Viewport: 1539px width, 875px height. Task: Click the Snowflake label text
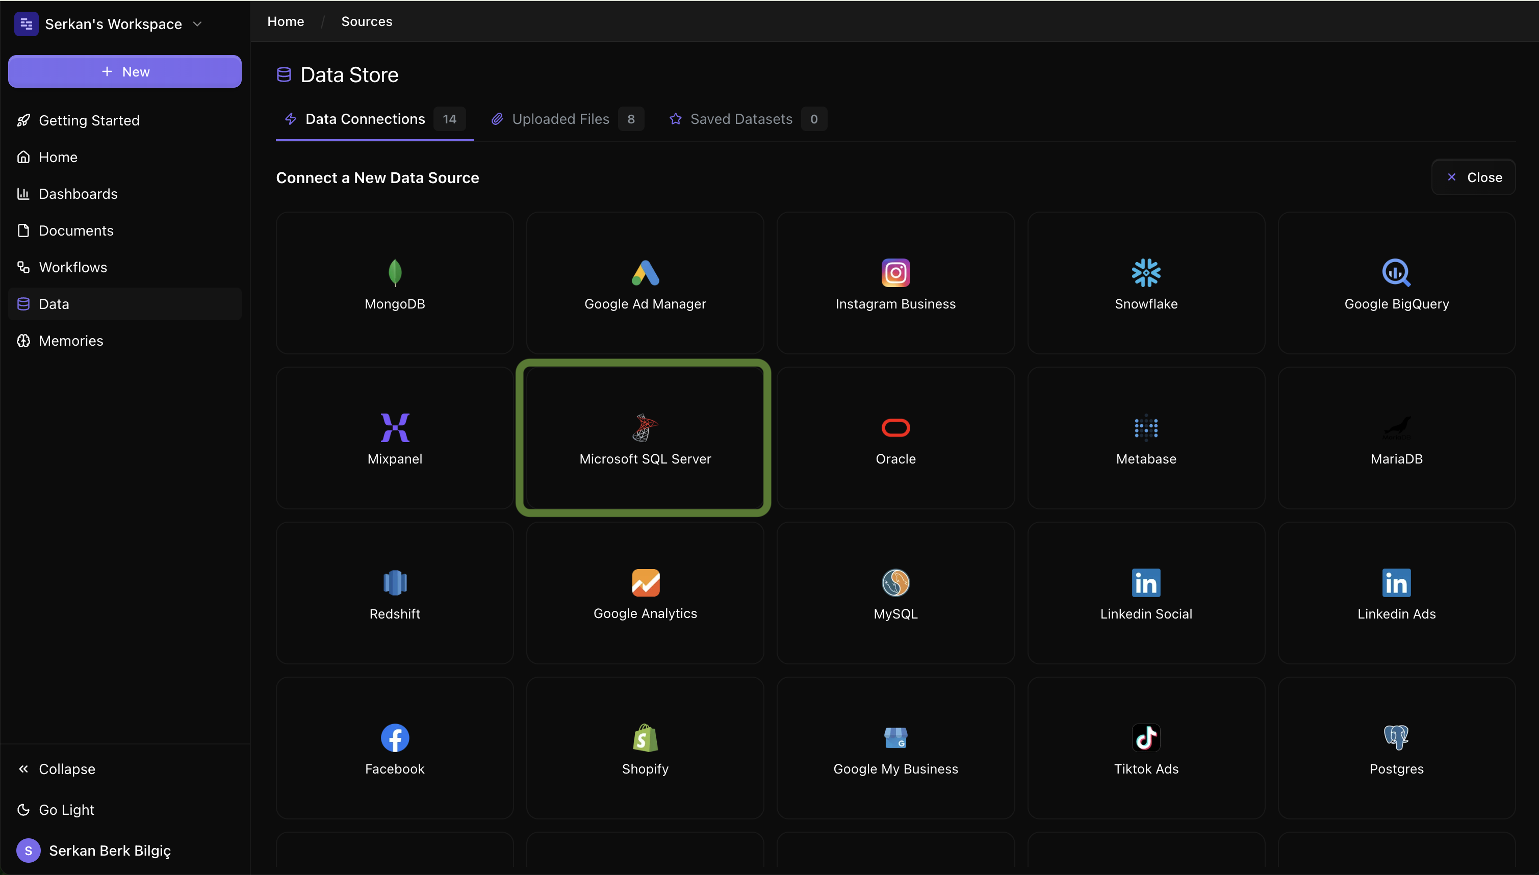tap(1146, 303)
